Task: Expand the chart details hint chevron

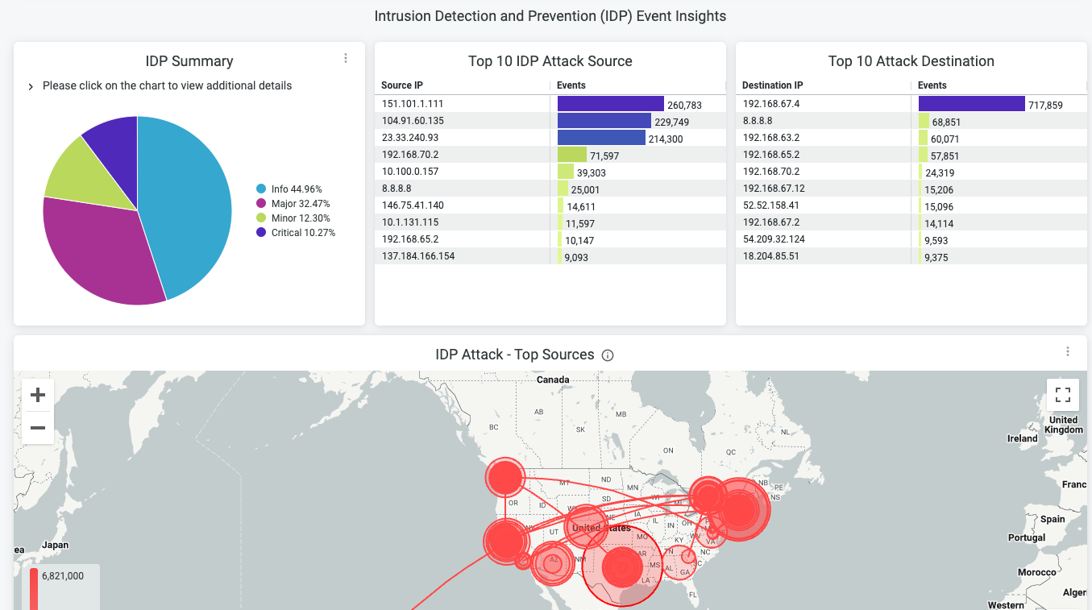Action: [31, 86]
